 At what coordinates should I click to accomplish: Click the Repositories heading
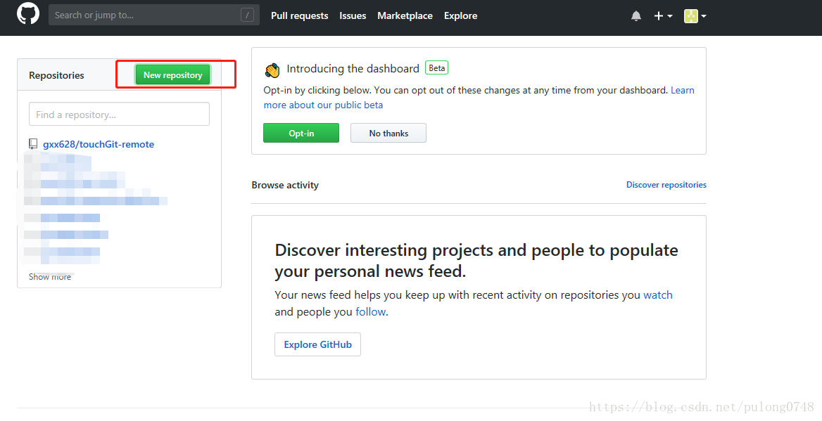coord(56,75)
